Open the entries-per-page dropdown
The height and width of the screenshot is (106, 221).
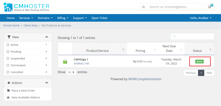[71, 72]
